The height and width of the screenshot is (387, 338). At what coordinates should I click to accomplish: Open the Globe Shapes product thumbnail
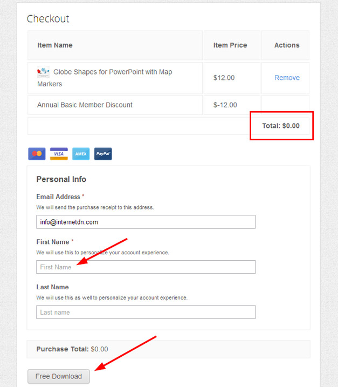(43, 72)
